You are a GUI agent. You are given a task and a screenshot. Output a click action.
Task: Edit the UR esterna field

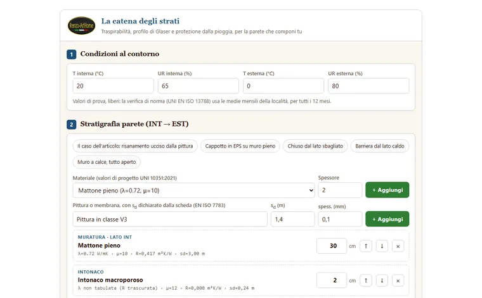[x=368, y=86]
